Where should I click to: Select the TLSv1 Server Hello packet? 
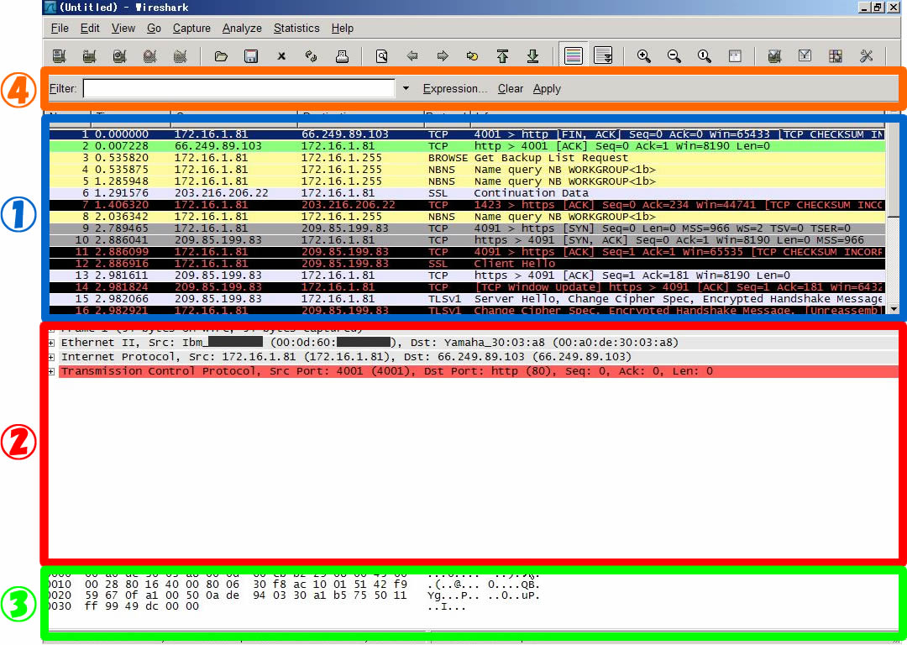[467, 299]
